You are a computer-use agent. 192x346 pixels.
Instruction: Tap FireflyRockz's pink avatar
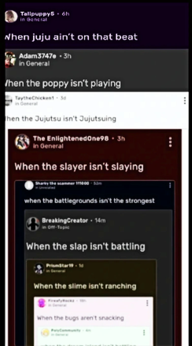(42, 303)
